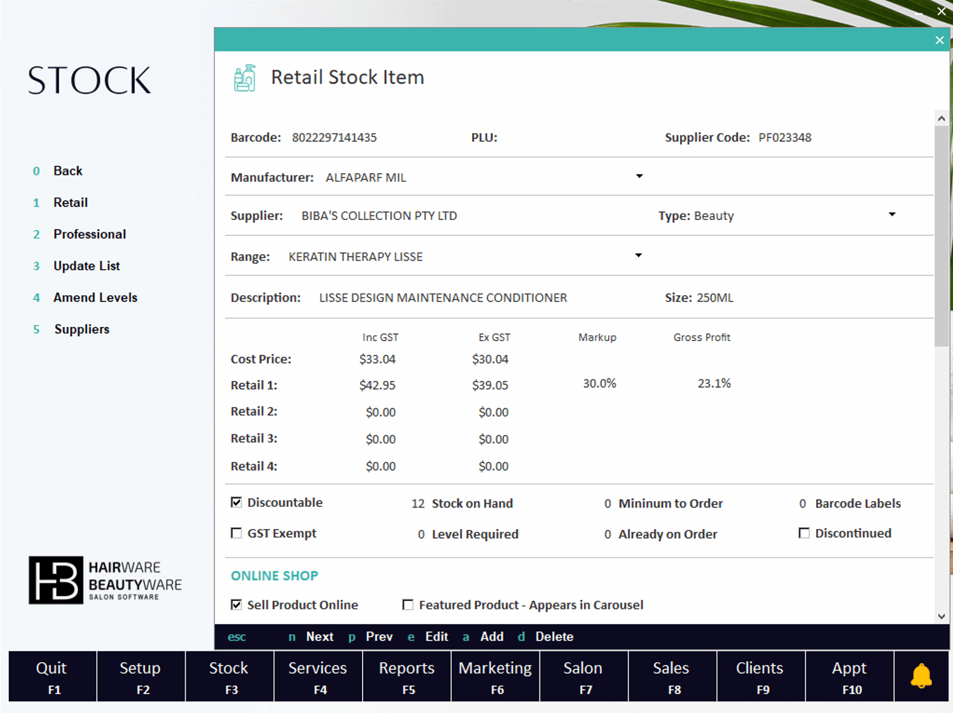Click the Mininum to Order value
Screen dimensions: 953x713
point(608,504)
